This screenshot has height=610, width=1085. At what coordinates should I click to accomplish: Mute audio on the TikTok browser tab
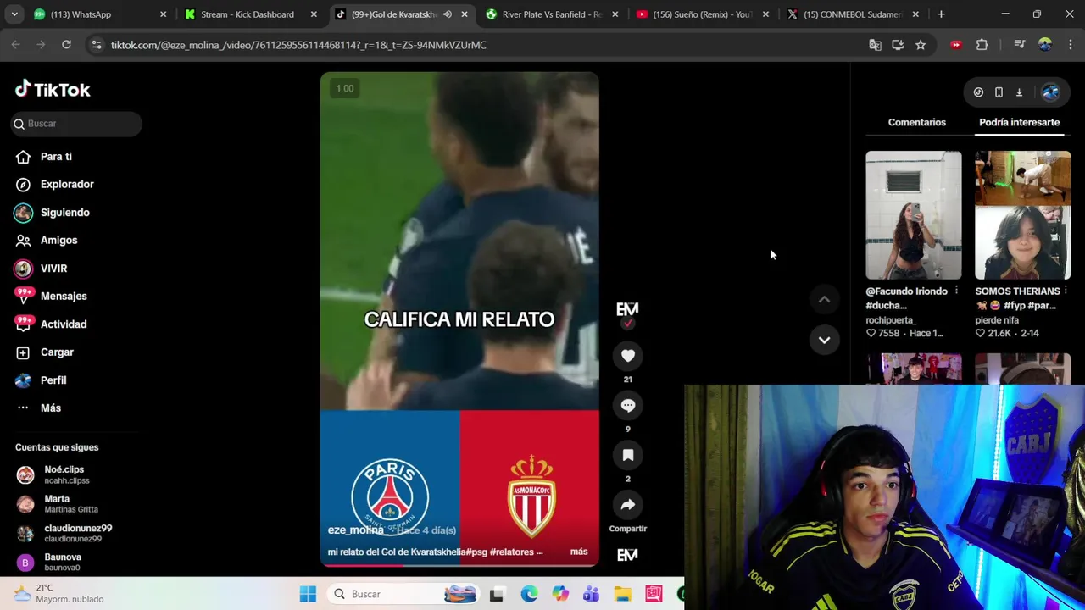(x=447, y=14)
